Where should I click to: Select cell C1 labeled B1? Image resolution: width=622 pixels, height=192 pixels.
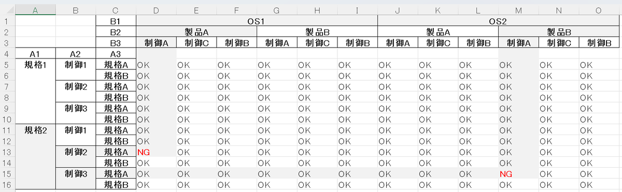click(x=116, y=21)
